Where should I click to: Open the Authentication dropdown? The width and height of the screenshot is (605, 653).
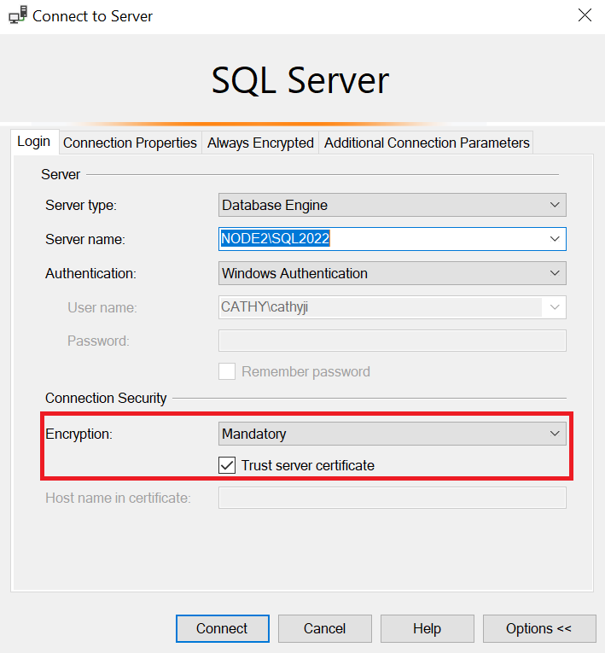click(x=393, y=273)
